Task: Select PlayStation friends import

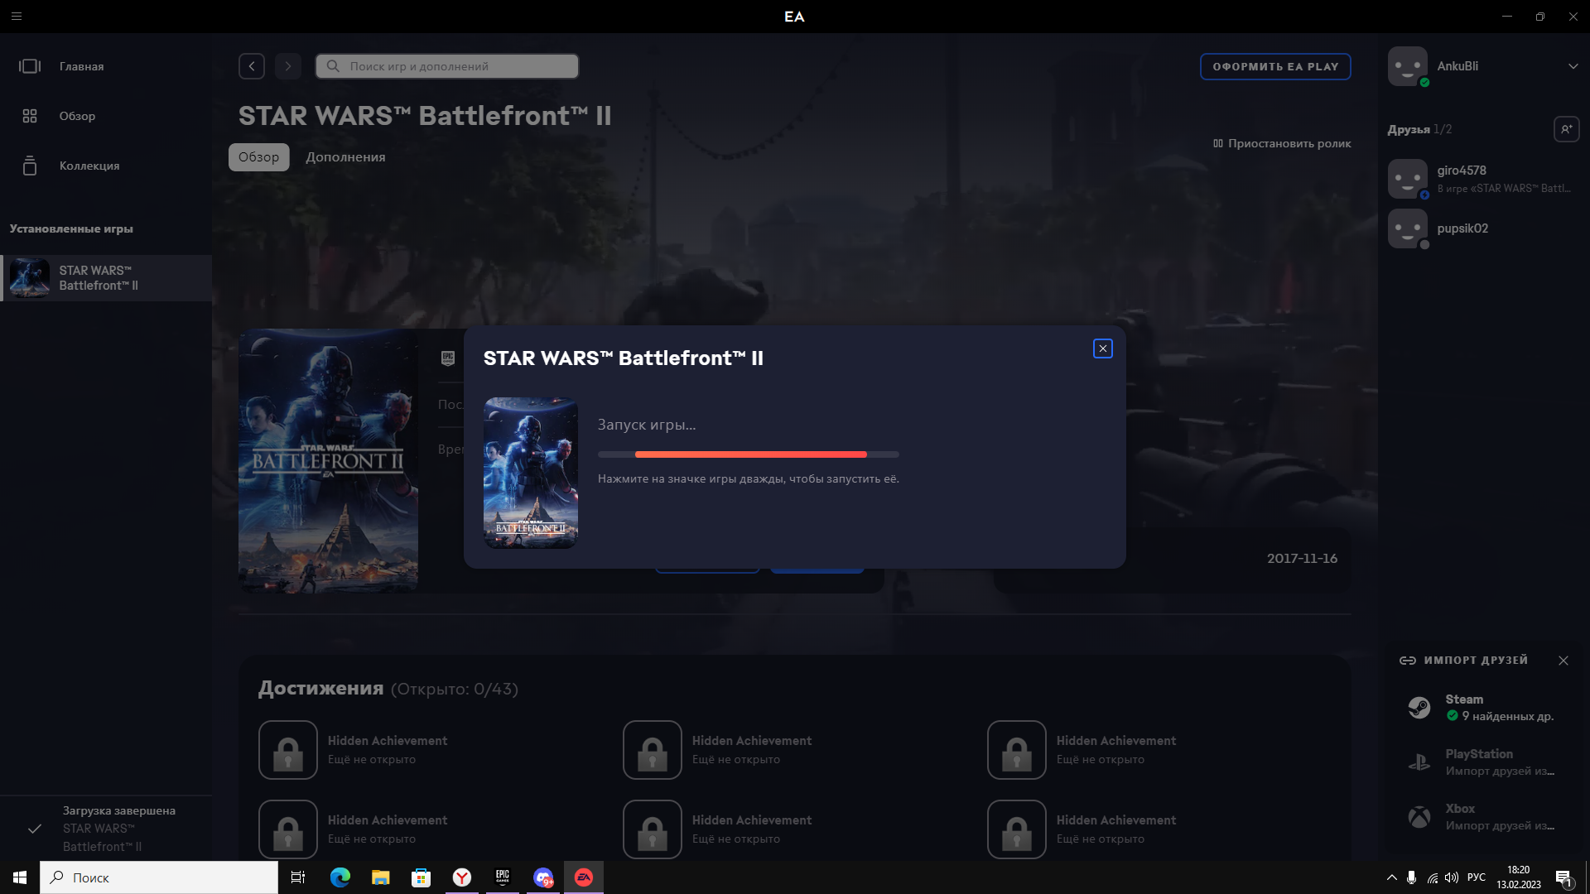Action: [1482, 762]
